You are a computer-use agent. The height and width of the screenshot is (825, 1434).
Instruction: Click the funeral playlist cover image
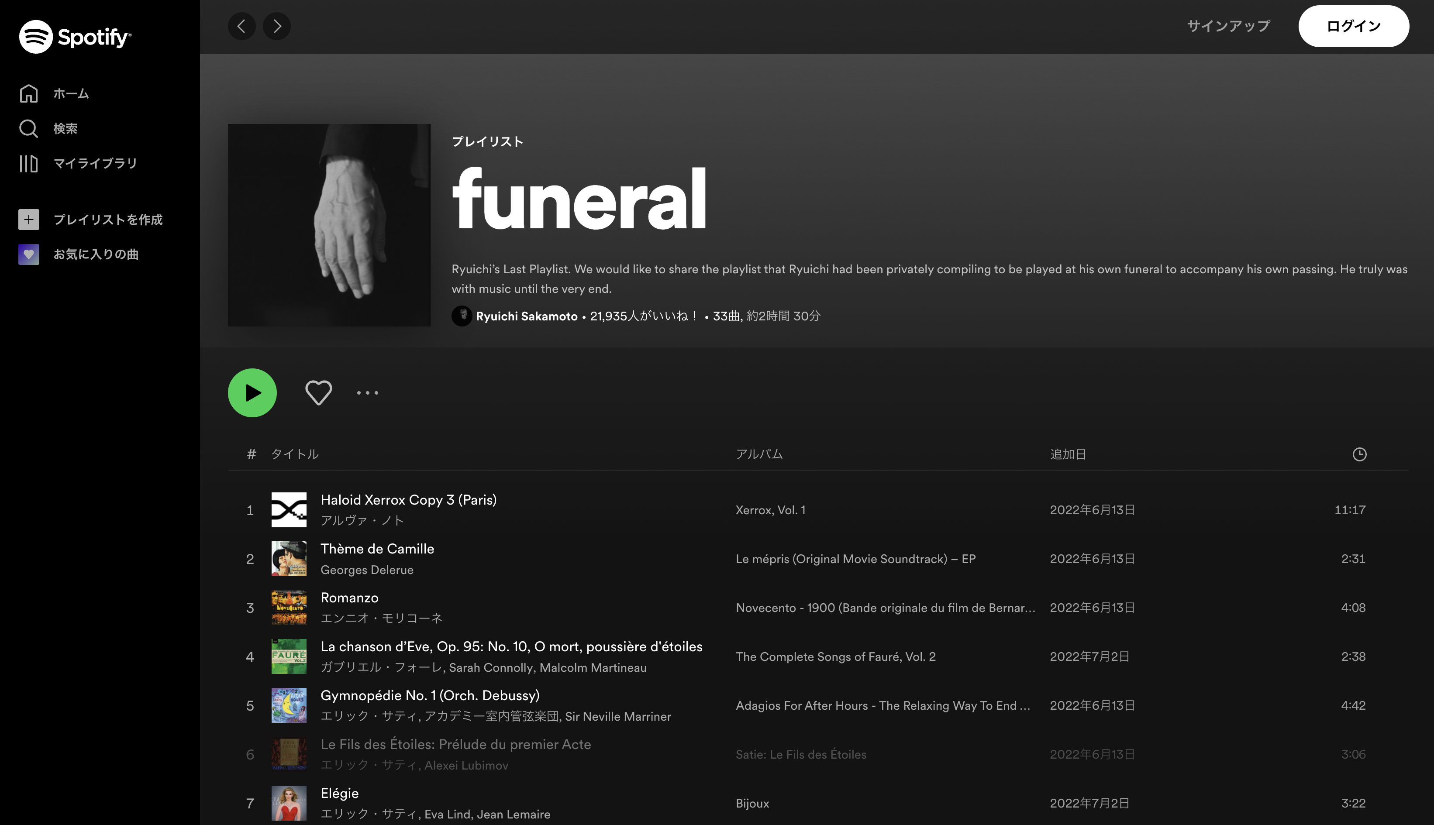pyautogui.click(x=329, y=225)
